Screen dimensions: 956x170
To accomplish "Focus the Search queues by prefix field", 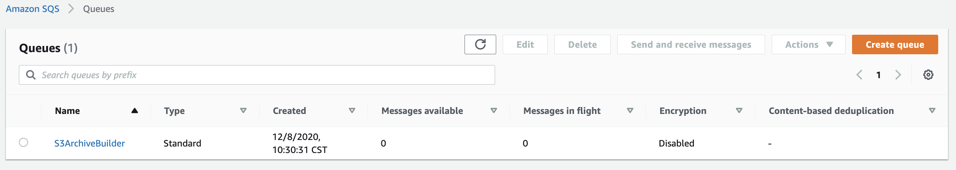I will (257, 75).
